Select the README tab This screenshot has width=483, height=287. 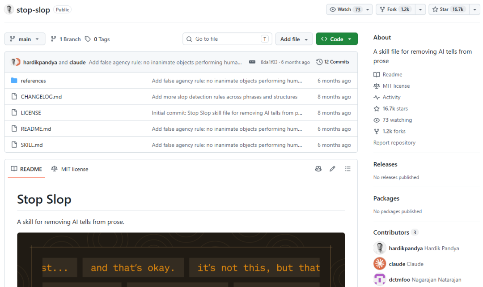[26, 169]
